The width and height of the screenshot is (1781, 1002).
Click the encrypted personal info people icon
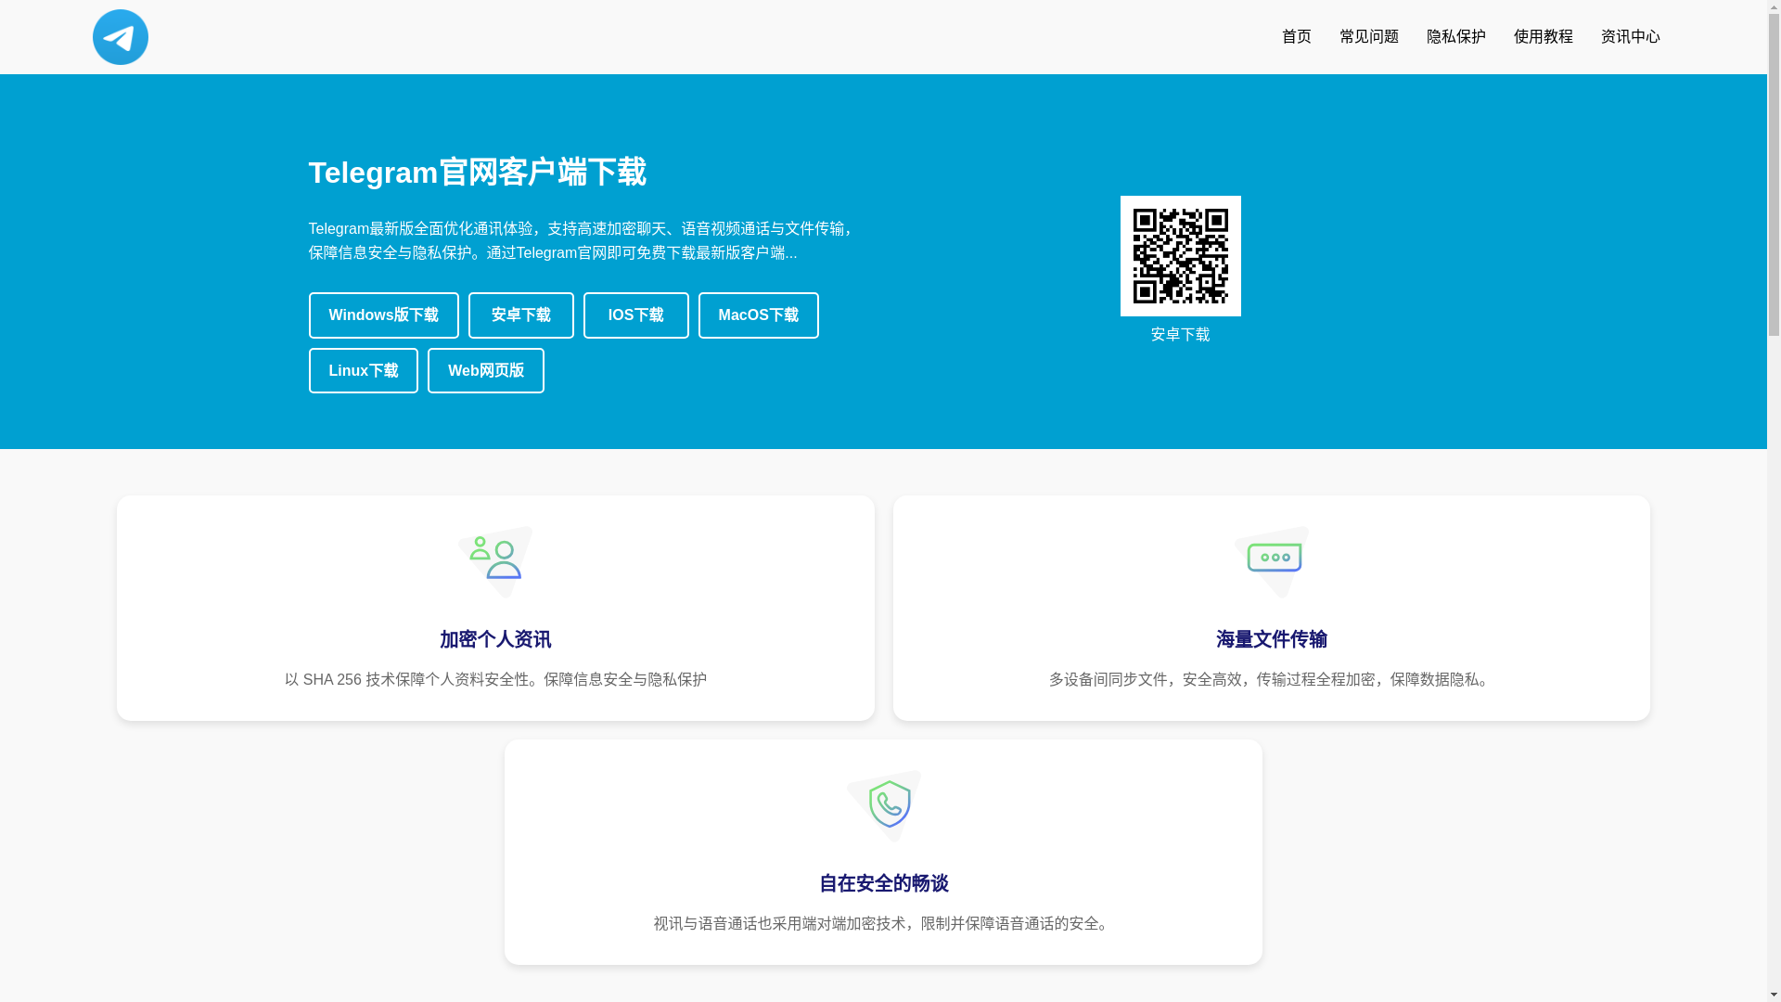click(495, 562)
